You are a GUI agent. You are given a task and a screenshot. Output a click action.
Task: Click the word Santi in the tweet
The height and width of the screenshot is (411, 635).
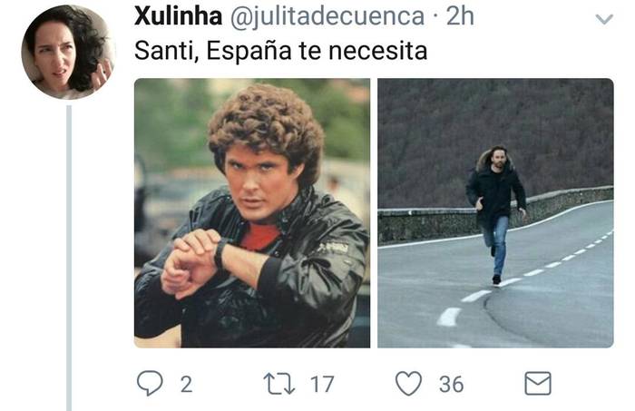pyautogui.click(x=165, y=52)
